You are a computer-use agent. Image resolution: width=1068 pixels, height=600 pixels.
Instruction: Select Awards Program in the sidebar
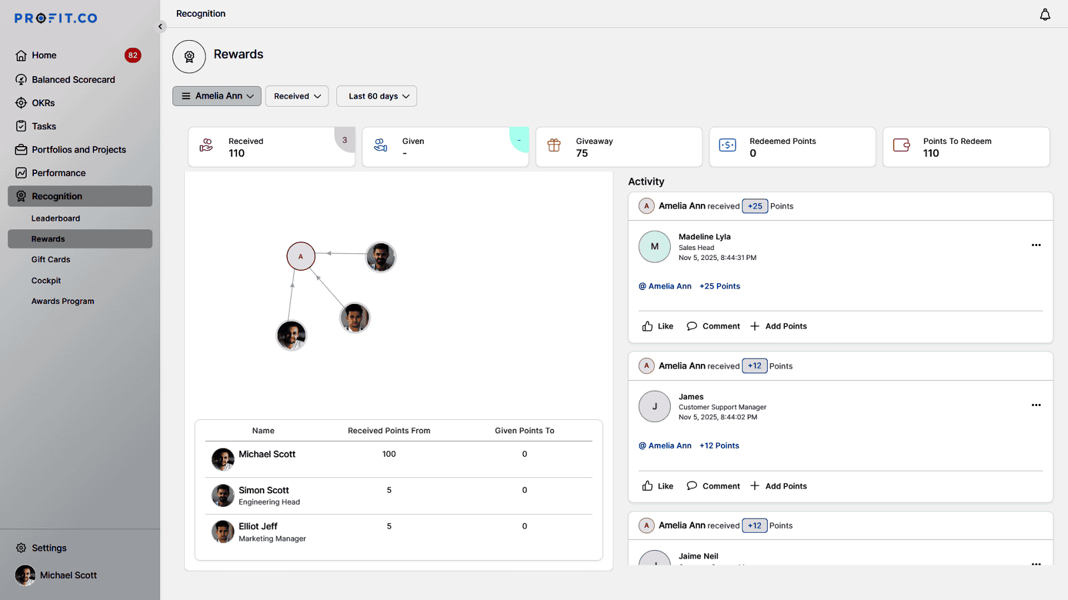tap(63, 301)
